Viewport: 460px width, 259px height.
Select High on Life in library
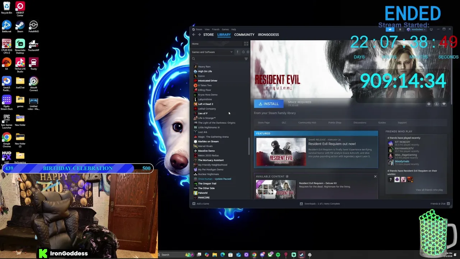(204, 71)
